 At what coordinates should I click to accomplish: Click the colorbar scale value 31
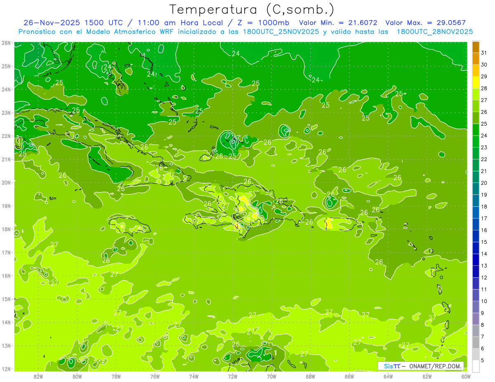tap(484, 53)
